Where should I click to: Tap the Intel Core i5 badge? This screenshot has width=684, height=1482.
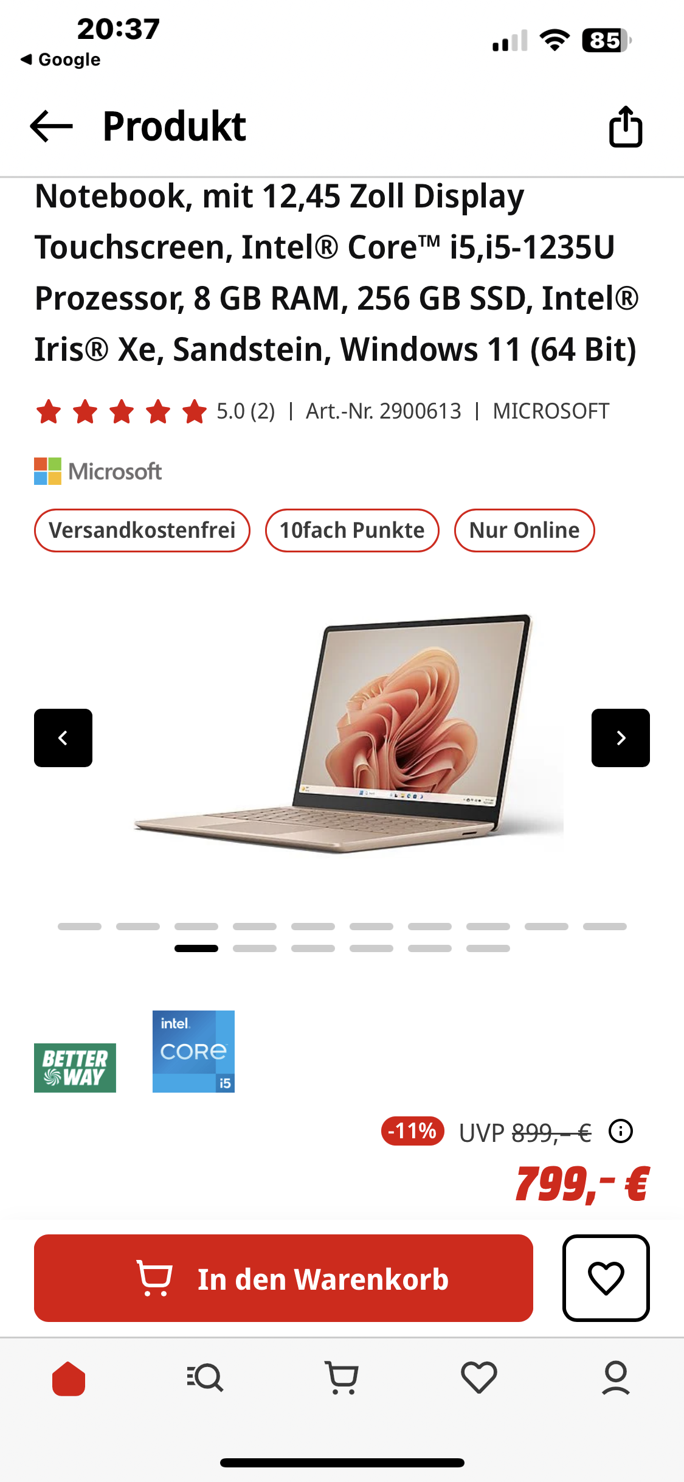click(x=193, y=1051)
